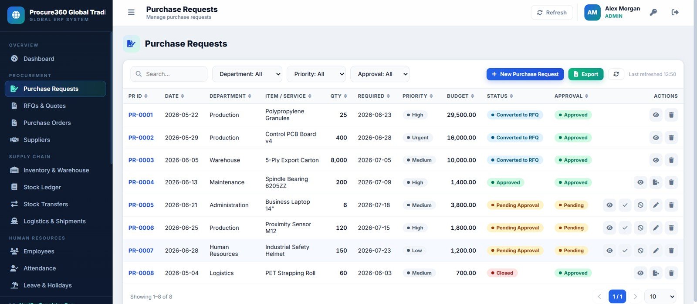Approve PR-0007 with checkmark icon
This screenshot has width=697, height=304.
point(625,251)
